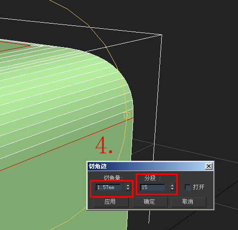Close the 切角边 dialog
238x230 pixels.
tap(209, 166)
